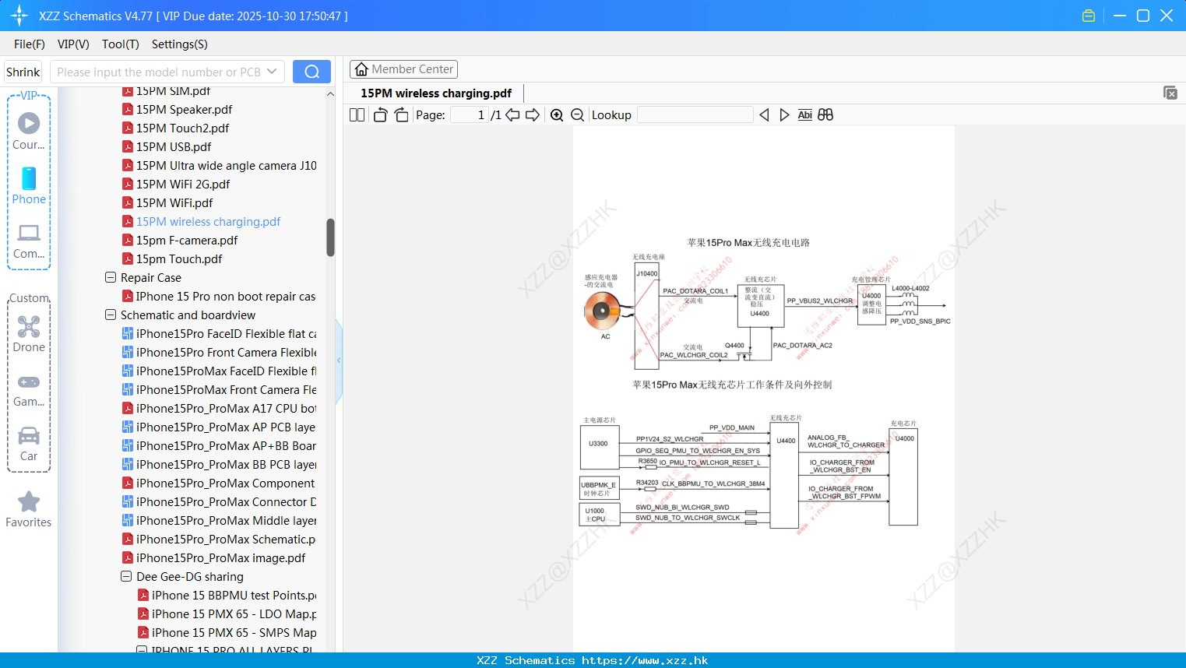Open 15PM Touch2.pdf
The width and height of the screenshot is (1186, 668).
(175, 128)
